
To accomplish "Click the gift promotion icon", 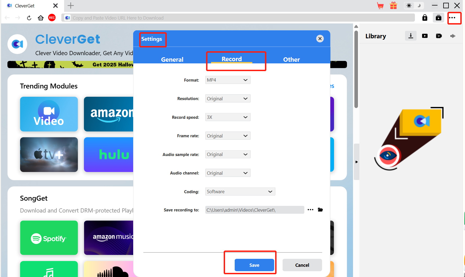I will pyautogui.click(x=393, y=5).
